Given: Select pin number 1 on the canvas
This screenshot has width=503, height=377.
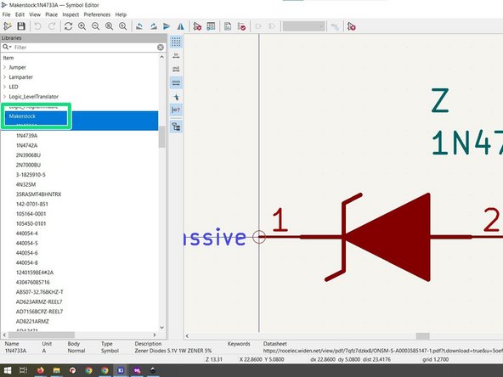Looking at the screenshot, I should tap(280, 220).
